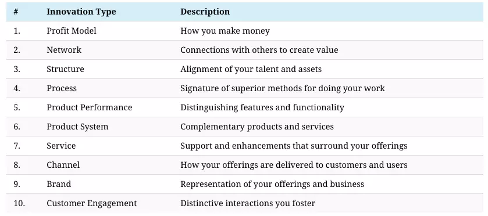This screenshot has width=488, height=216.
Task: Click the 'How you make money' description
Action: (225, 31)
